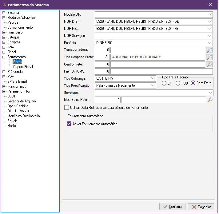
Task: Close the Parâmetros do Sistema window
Action: pos(210,5)
